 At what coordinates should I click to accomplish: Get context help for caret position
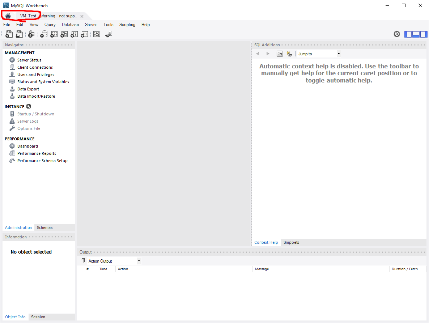(x=280, y=54)
